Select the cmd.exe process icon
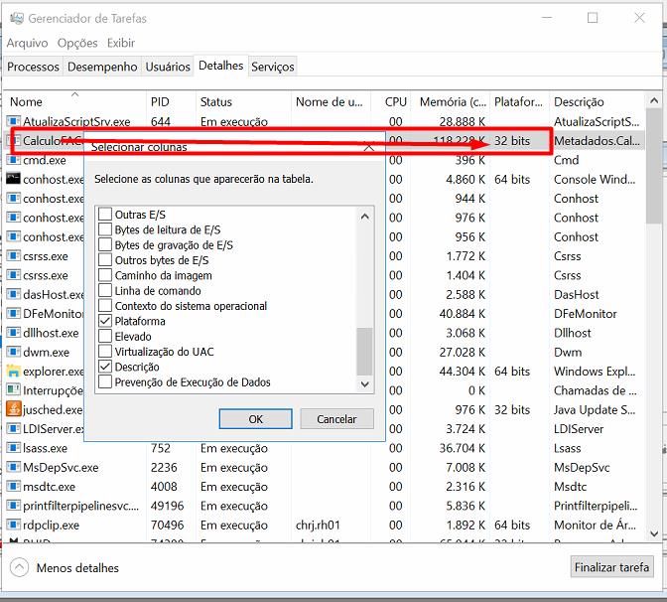The width and height of the screenshot is (667, 602). (x=13, y=160)
